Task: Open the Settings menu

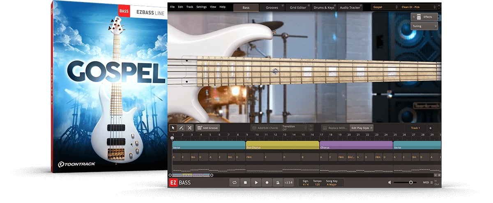Action: tap(201, 7)
